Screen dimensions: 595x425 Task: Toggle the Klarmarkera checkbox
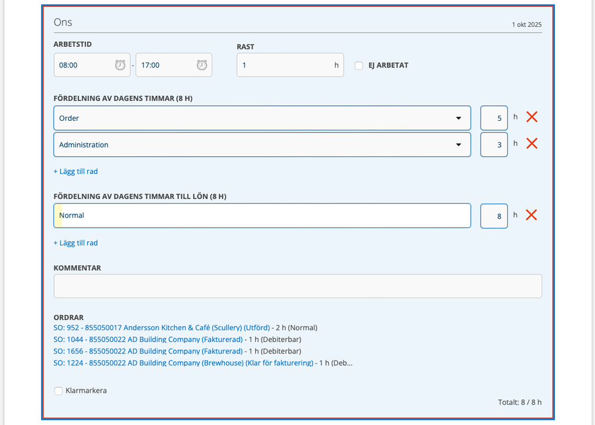tap(58, 391)
